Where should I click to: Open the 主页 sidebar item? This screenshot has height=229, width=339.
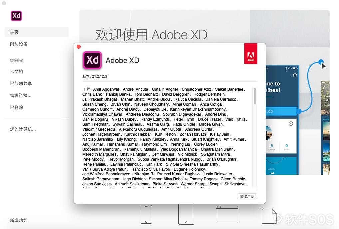pyautogui.click(x=37, y=32)
